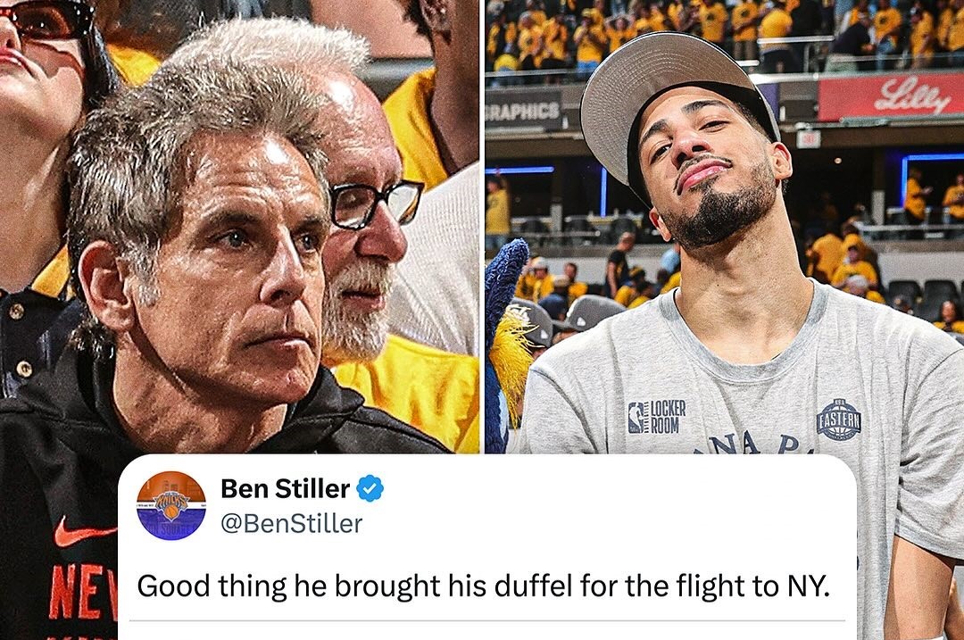This screenshot has width=964, height=640.
Task: Click the blue verified checkmark badge
Action: coord(370,489)
